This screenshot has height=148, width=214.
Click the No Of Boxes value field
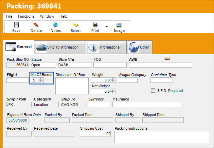[35, 80]
